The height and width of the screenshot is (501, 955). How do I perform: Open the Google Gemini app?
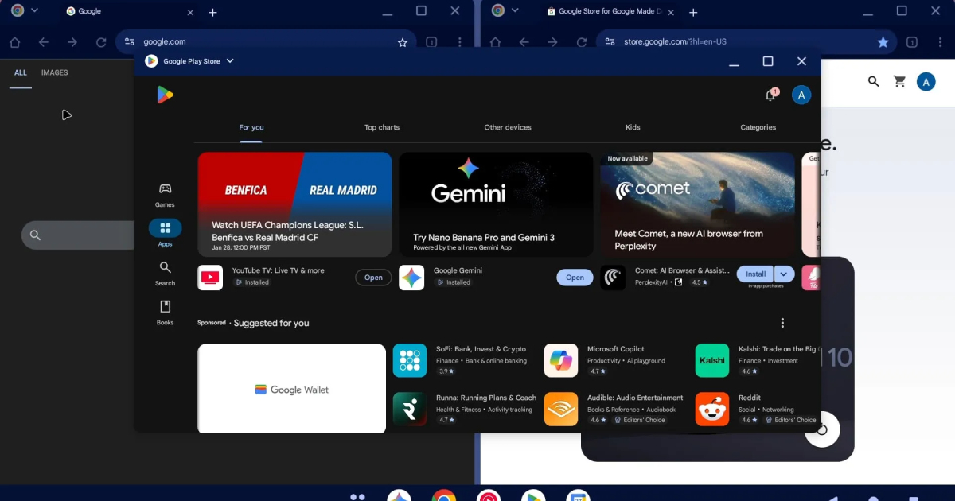[575, 278]
